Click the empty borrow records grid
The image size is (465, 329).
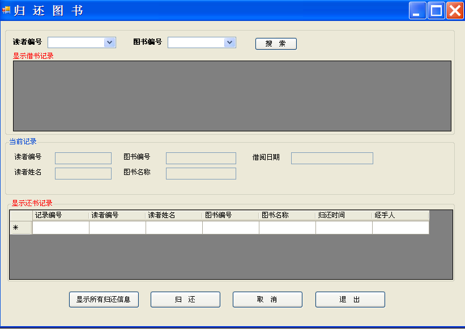tap(232, 96)
